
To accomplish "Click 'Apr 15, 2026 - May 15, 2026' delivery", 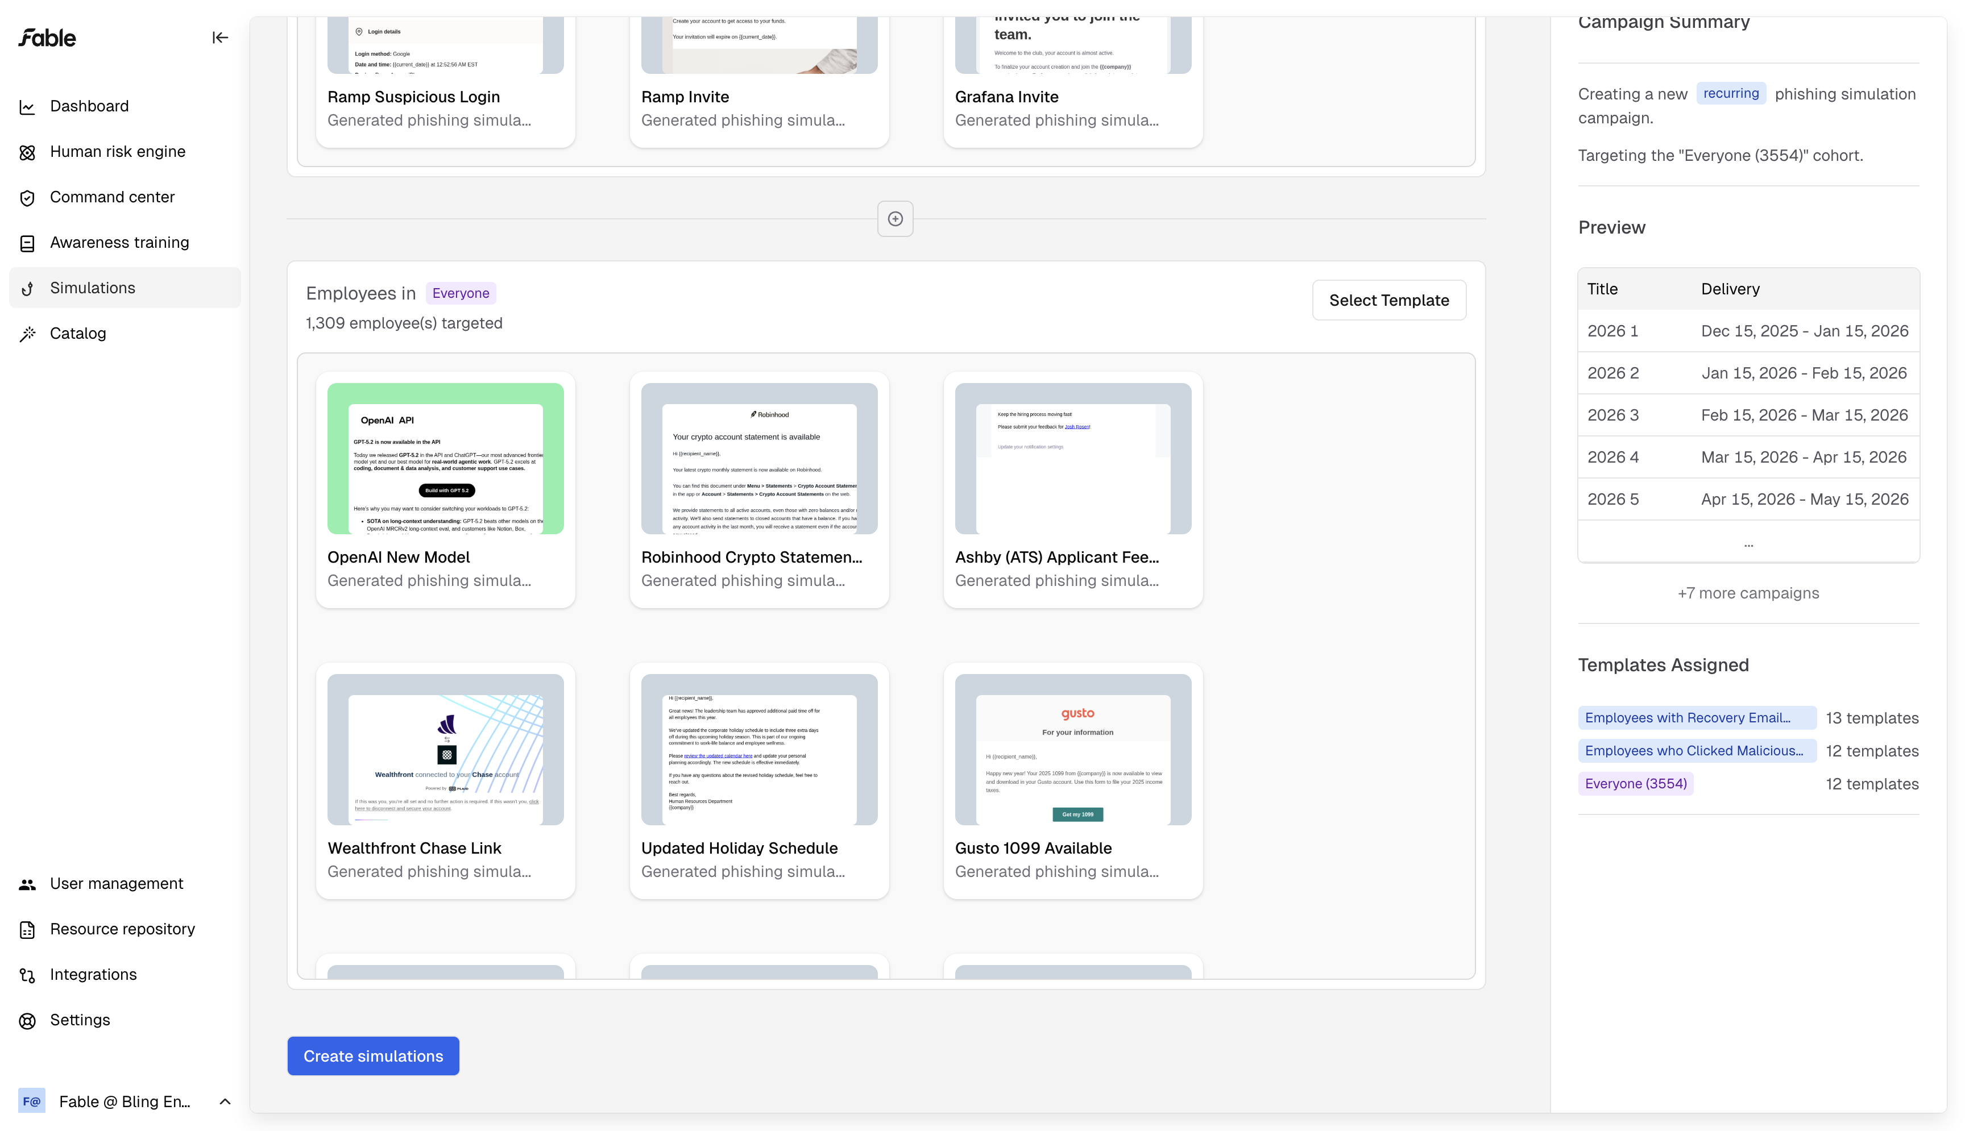I will (x=1804, y=500).
